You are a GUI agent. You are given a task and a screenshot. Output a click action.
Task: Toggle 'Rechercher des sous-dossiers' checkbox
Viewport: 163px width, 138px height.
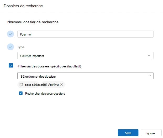(x=21, y=93)
